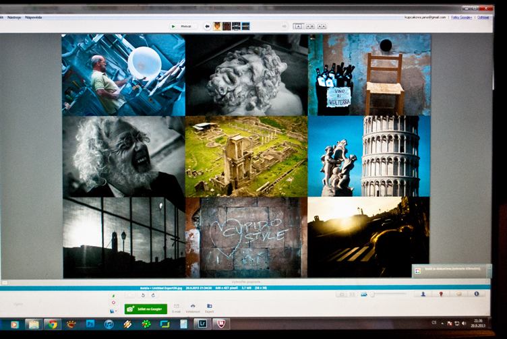
Task: Go to the next photo with the greyed arrow
Action: (285, 26)
